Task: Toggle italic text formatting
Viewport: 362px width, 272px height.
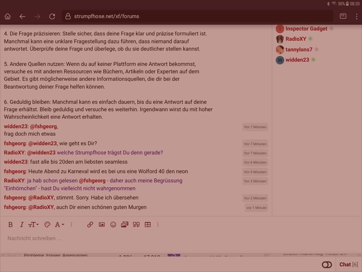Action: click(x=22, y=225)
